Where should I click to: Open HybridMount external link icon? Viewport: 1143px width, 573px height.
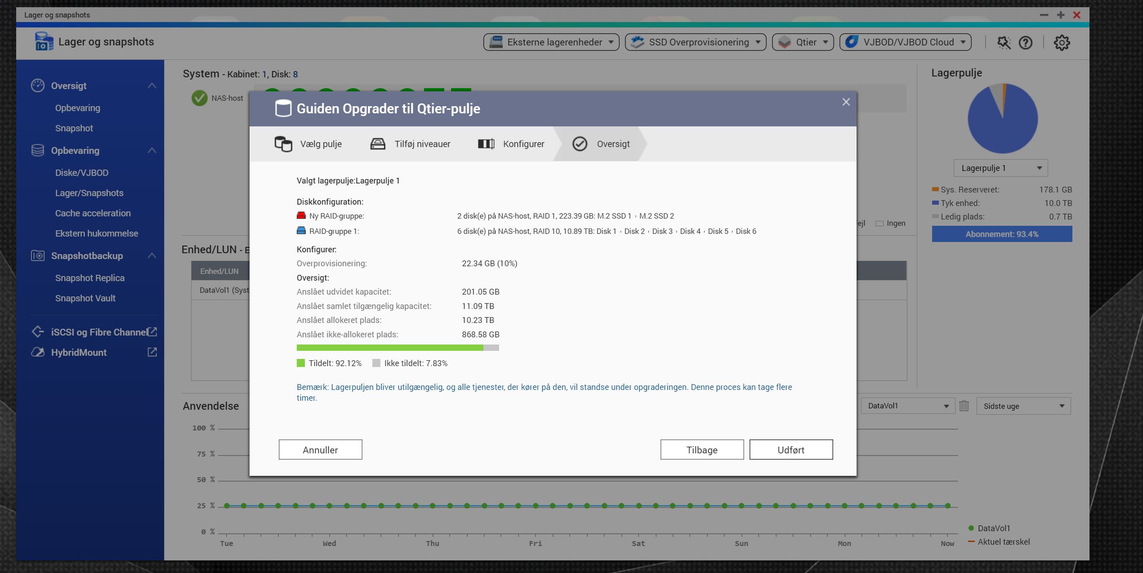[152, 352]
